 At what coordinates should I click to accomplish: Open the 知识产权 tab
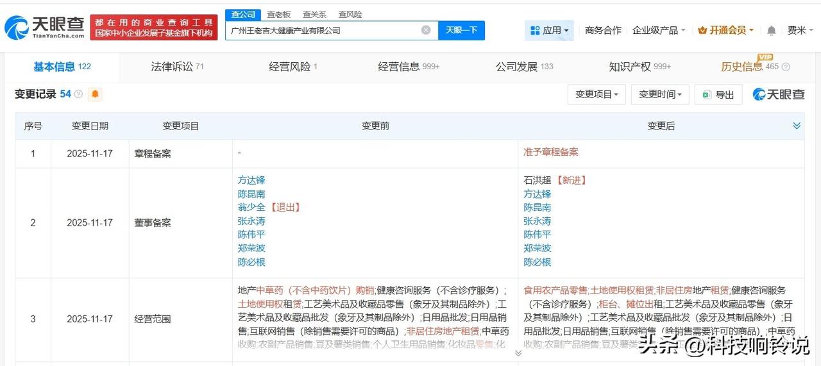click(x=640, y=67)
